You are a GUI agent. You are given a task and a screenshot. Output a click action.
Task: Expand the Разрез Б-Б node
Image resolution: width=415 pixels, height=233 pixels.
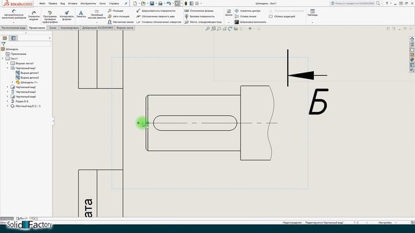click(x=7, y=102)
